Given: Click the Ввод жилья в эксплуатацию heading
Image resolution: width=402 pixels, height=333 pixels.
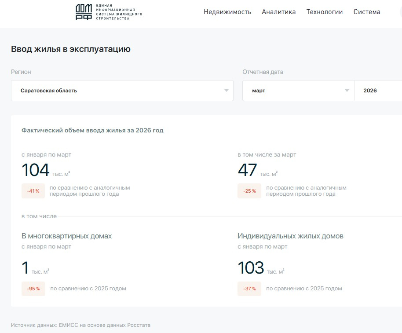Looking at the screenshot, I should [70, 49].
